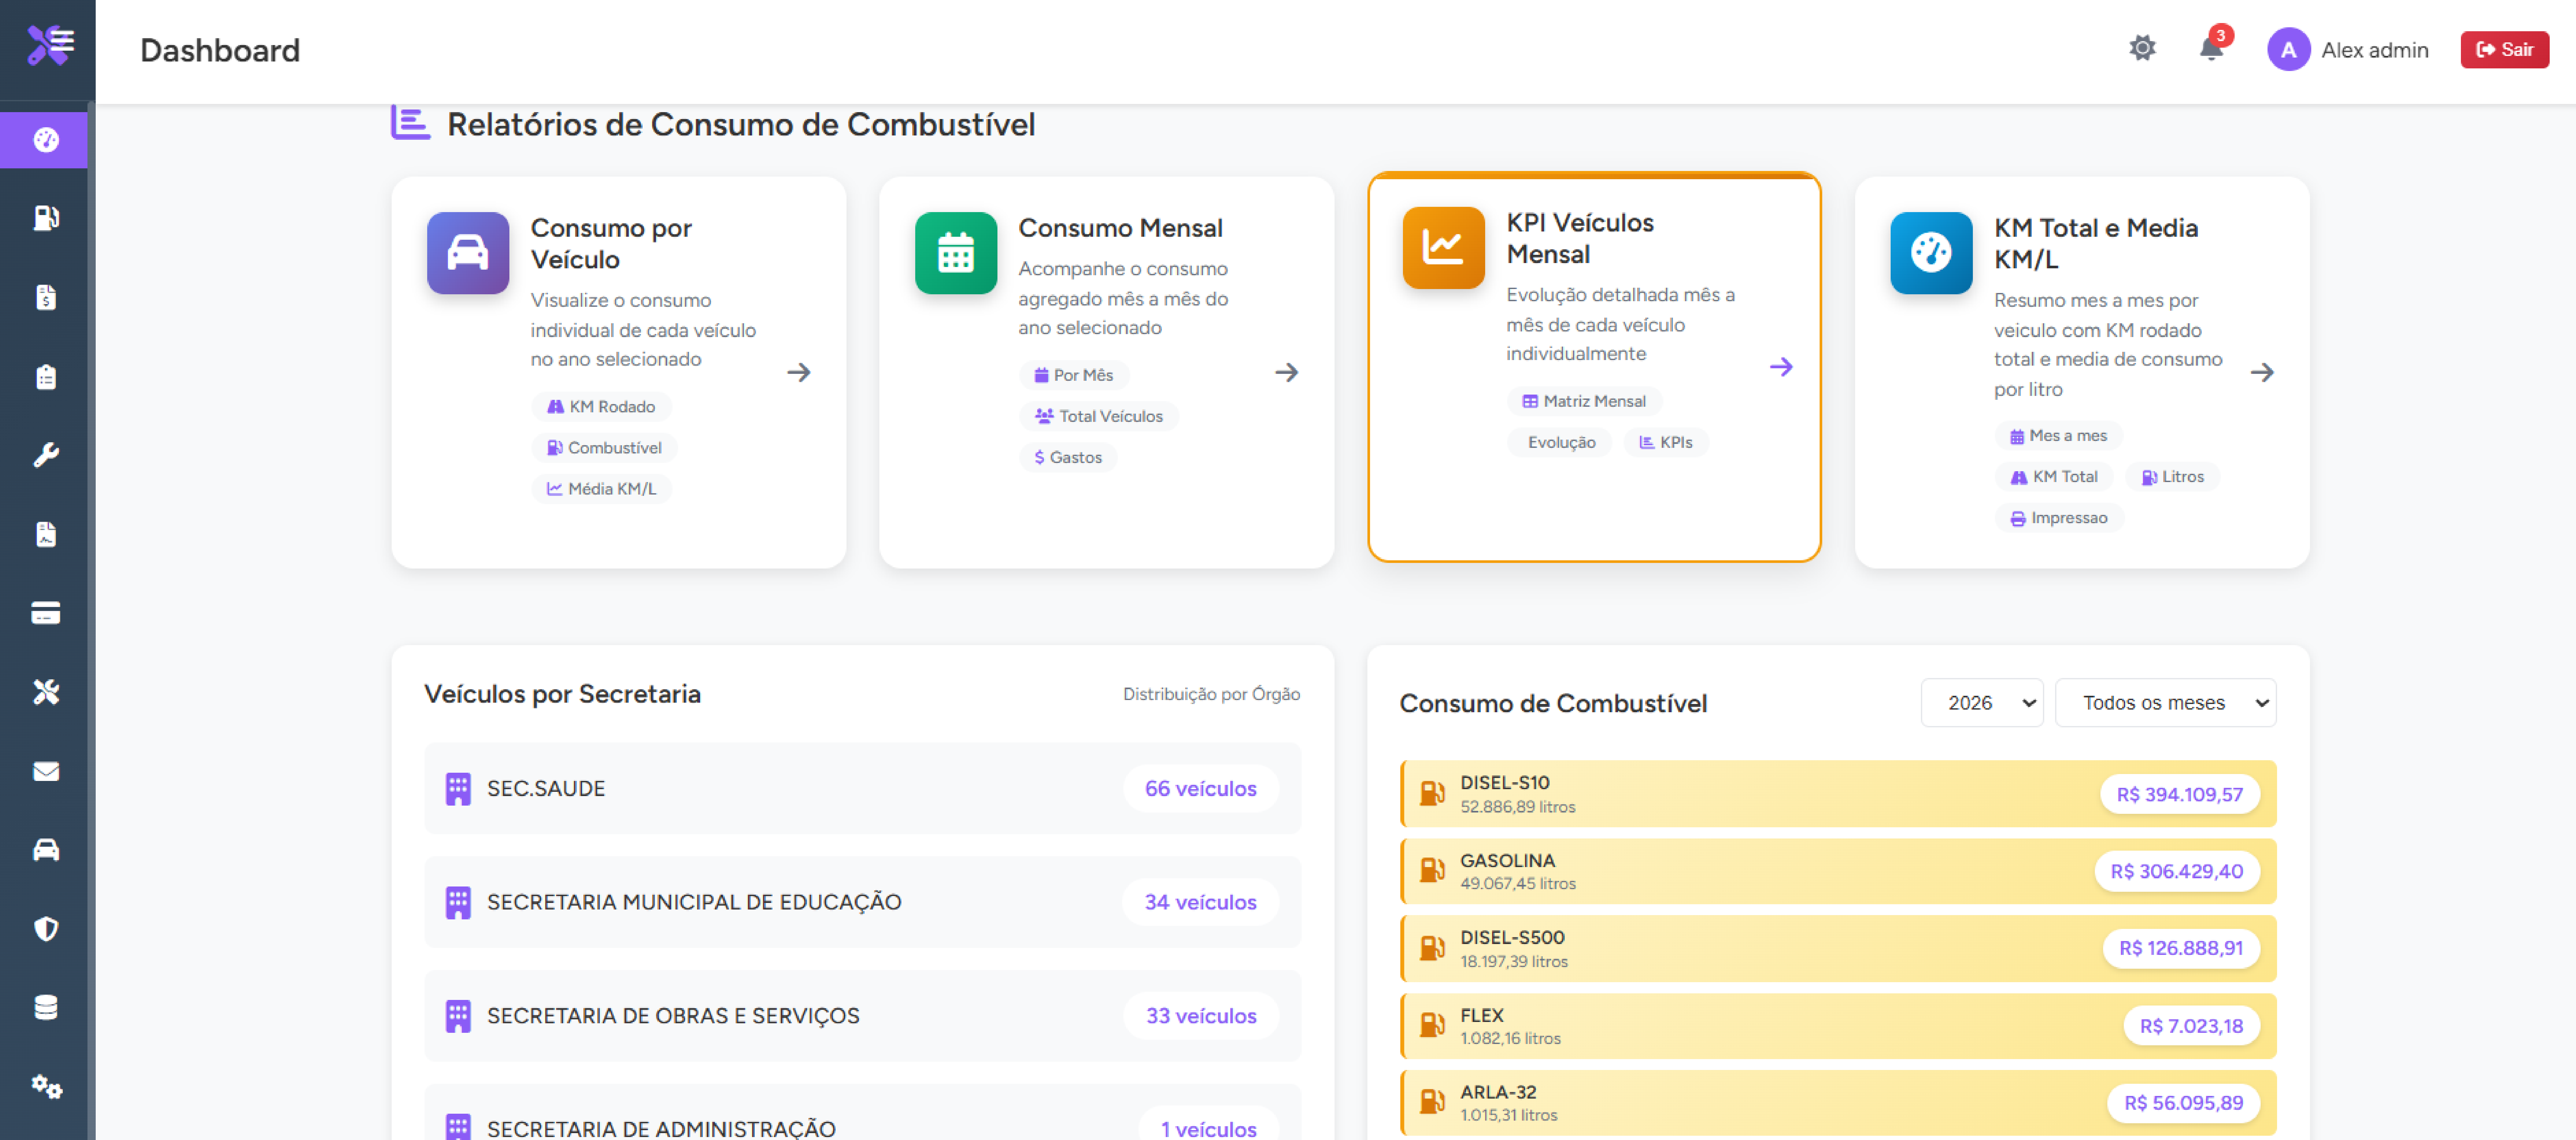Click the DISEL-S10 fuel row label
The width and height of the screenshot is (2576, 1140).
pyautogui.click(x=1505, y=783)
